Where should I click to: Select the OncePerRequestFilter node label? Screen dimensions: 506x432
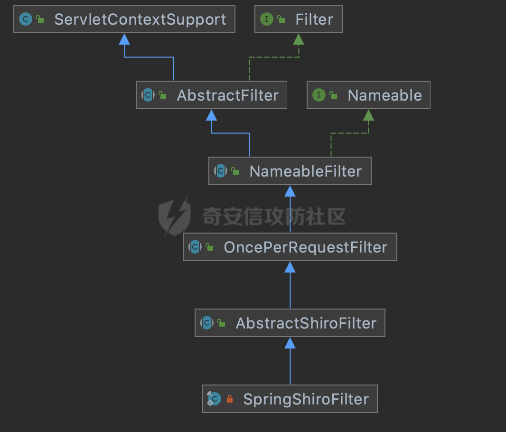coord(306,247)
